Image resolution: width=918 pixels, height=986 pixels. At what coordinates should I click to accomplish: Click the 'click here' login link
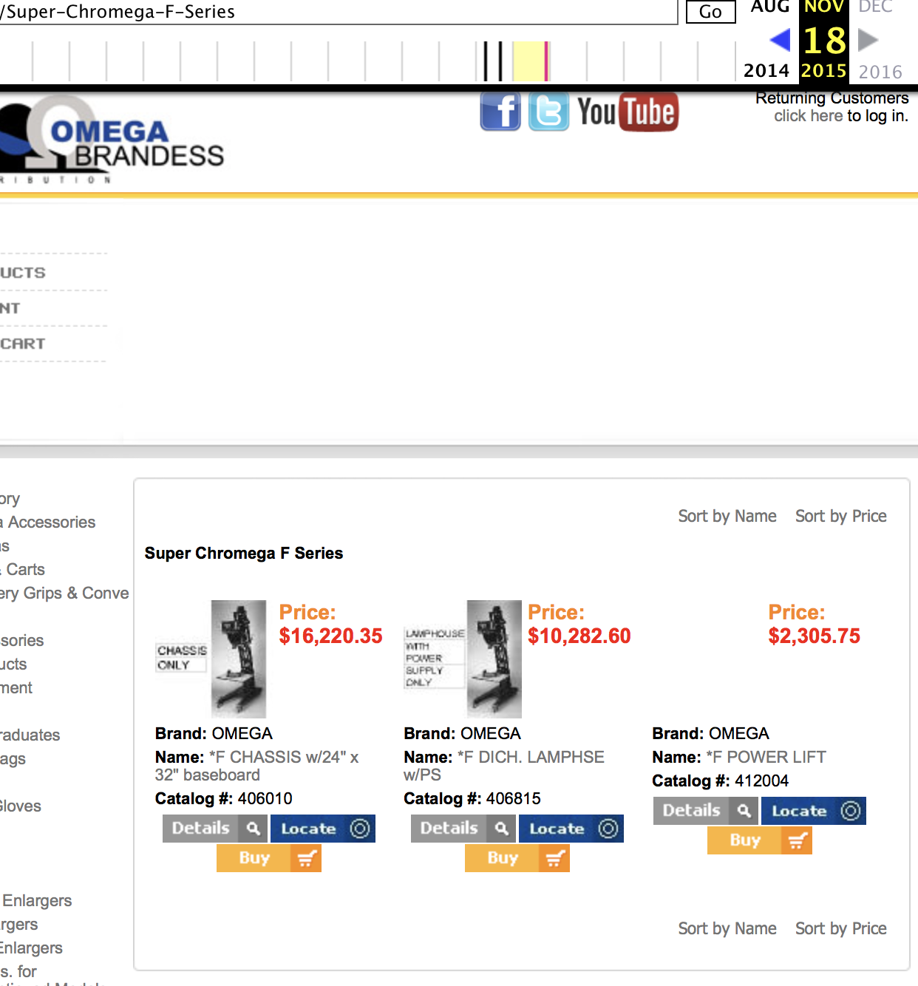[807, 116]
